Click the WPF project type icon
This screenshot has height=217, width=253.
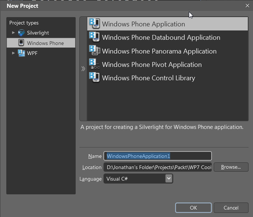[x=21, y=53]
